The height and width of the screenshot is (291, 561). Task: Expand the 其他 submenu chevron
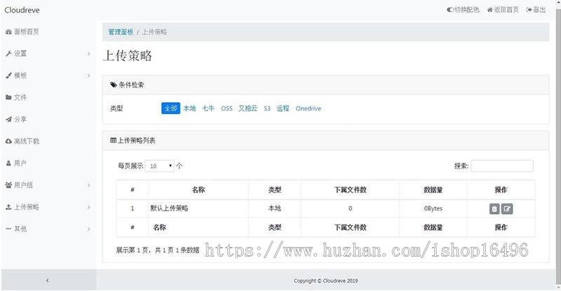pos(89,229)
